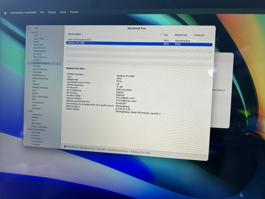Select Diagnostyka in the sidebar

point(39,51)
